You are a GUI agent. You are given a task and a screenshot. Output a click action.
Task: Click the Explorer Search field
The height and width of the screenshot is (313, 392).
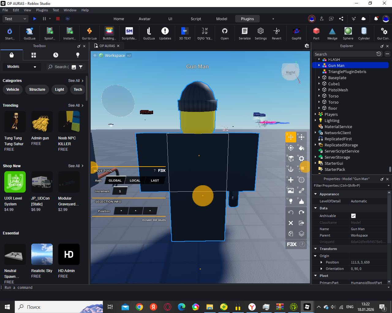click(344, 54)
